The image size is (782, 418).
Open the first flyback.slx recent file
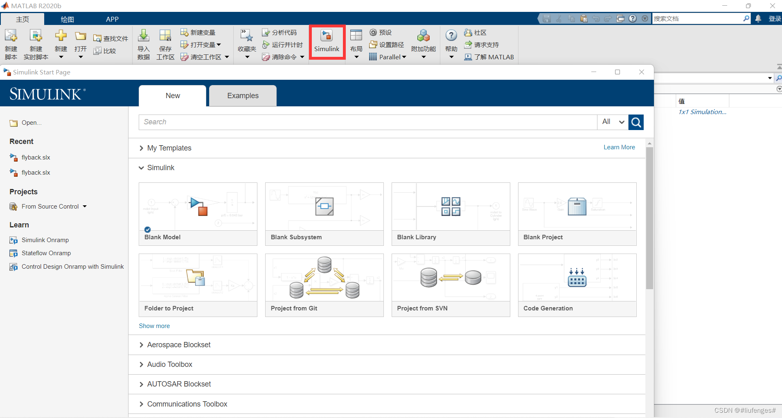(x=30, y=157)
